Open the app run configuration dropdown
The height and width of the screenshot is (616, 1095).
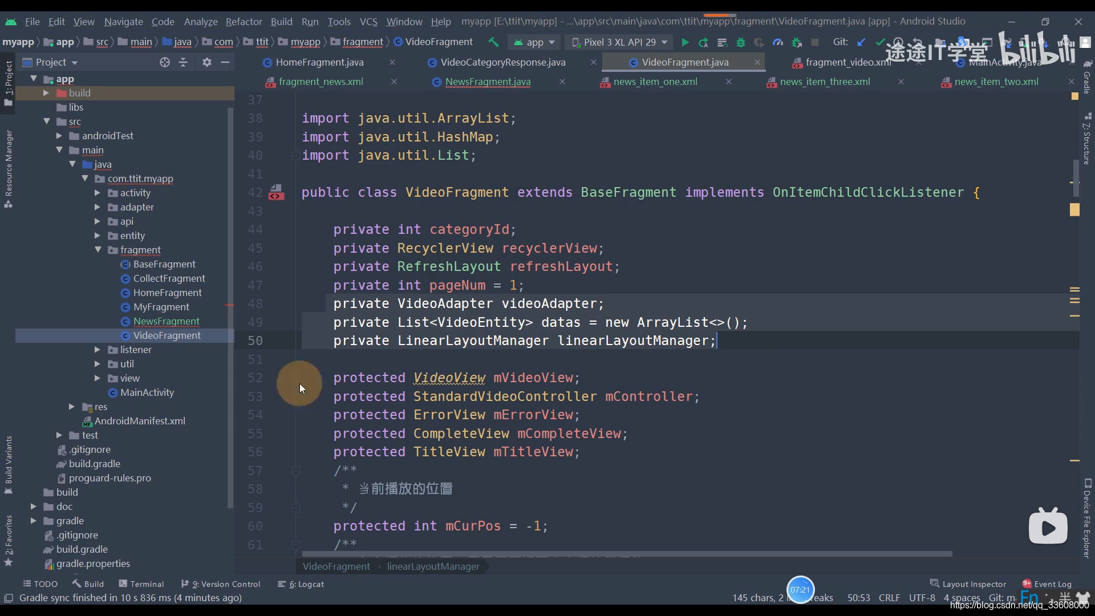[x=534, y=42]
